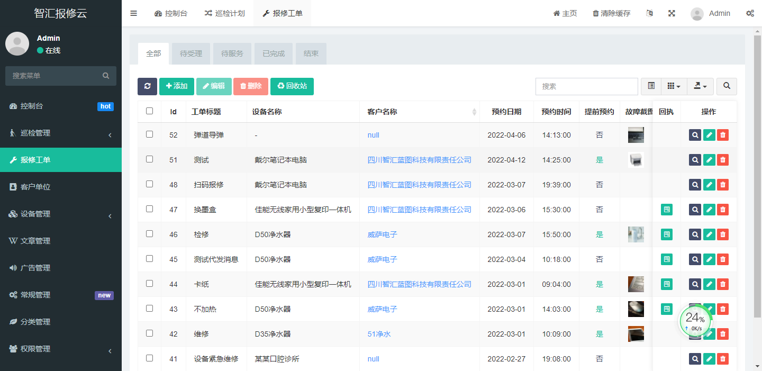Open customer link 威萨电子 on row 46
This screenshot has width=762, height=371.
pos(382,234)
